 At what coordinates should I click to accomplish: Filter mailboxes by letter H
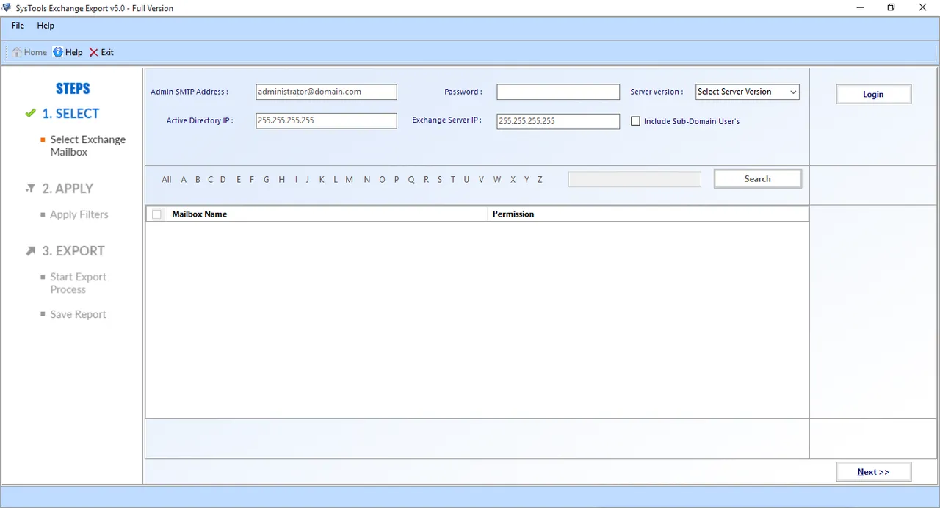coord(281,180)
